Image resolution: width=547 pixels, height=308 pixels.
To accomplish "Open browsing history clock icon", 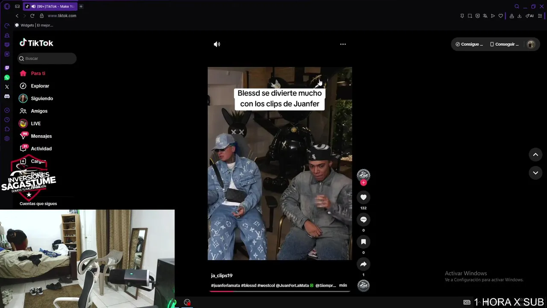I will [x=7, y=120].
